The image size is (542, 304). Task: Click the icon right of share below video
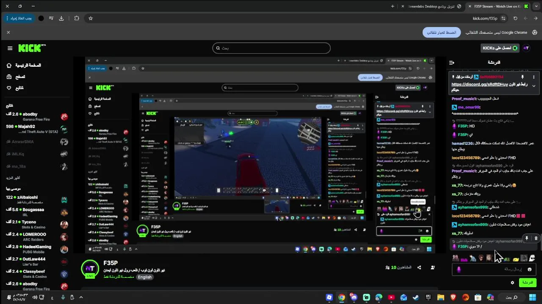click(x=433, y=267)
